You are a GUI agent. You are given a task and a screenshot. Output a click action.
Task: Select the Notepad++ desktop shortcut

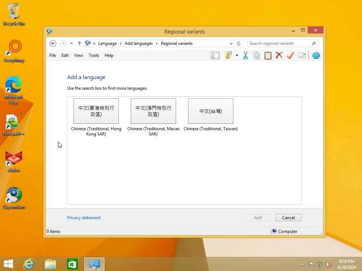(13, 125)
